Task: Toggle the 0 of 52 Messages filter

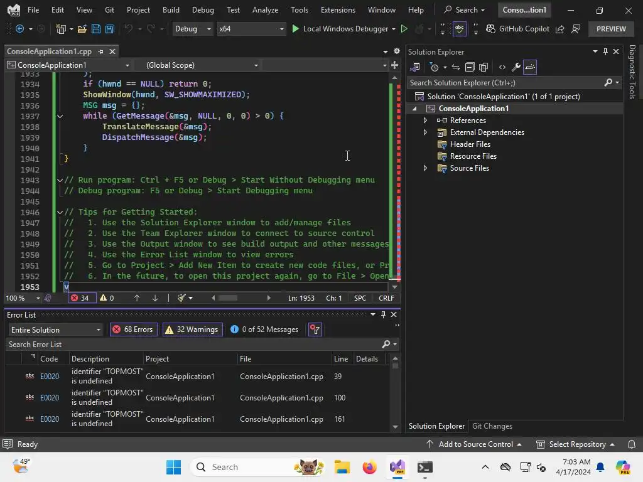Action: (x=264, y=329)
